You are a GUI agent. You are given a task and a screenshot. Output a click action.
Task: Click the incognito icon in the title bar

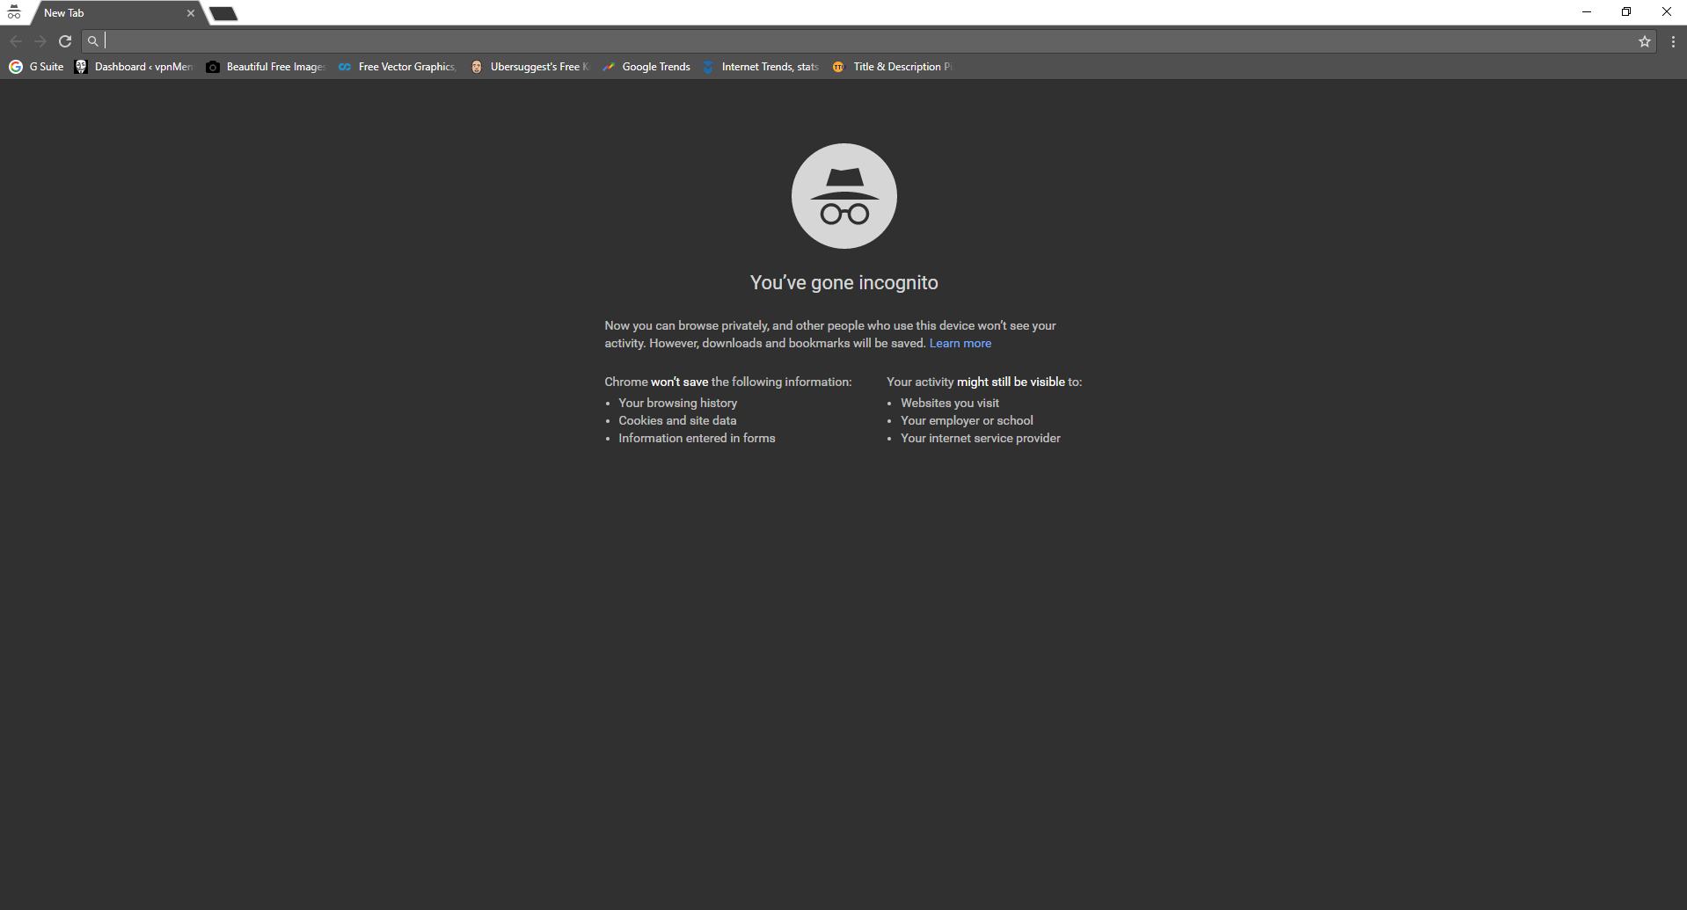(14, 12)
